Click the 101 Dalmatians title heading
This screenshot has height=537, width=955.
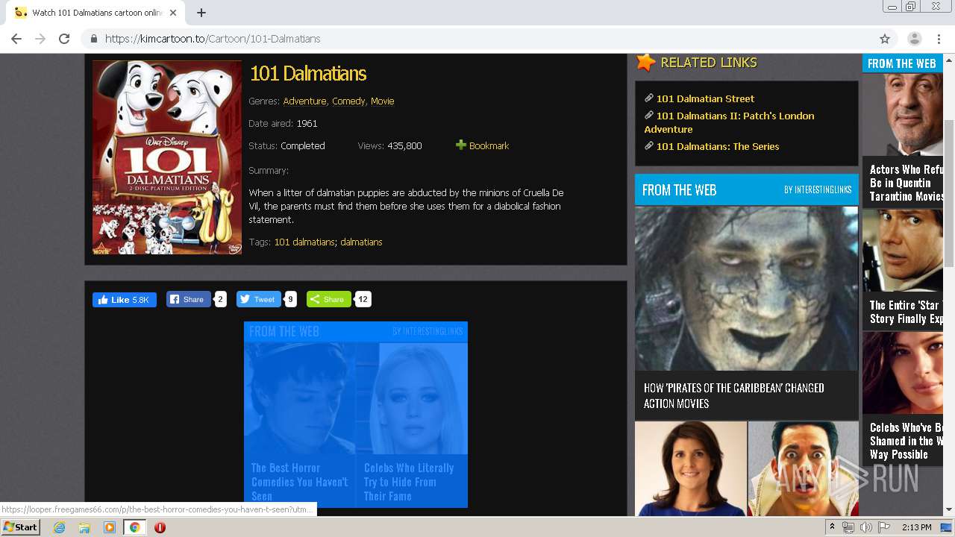click(x=308, y=73)
